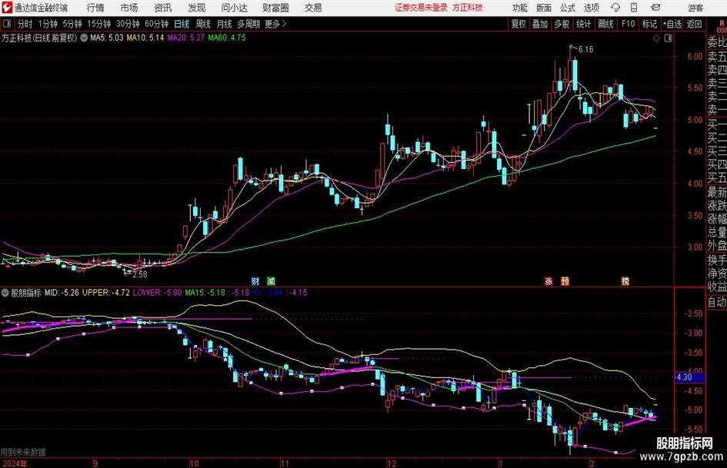Expand main chart indicator dropdown beside 方正科技
The image size is (727, 468).
(x=84, y=38)
